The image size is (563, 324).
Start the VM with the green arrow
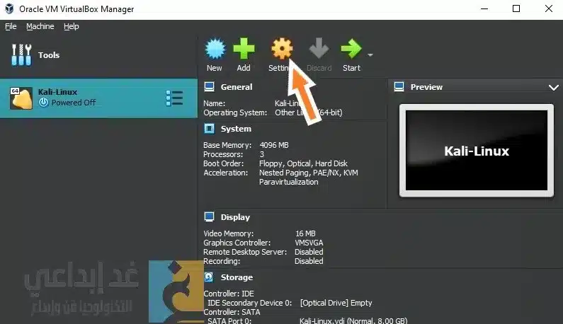click(351, 48)
